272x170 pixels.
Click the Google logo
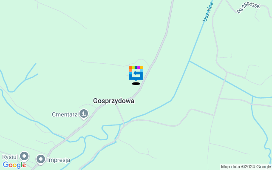pyautogui.click(x=14, y=165)
